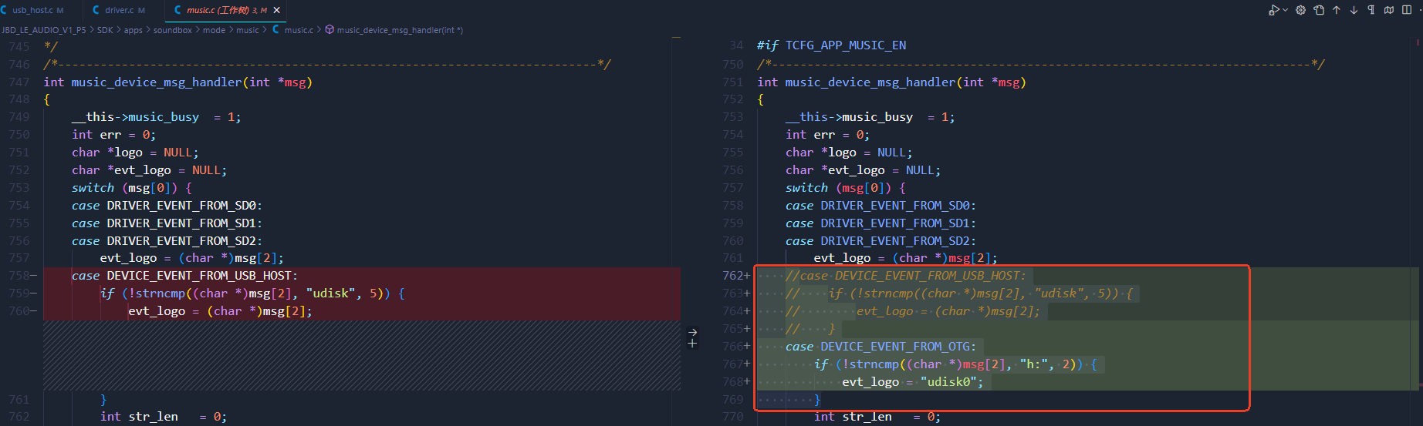Click the stage change plus in diff gutter

(692, 344)
